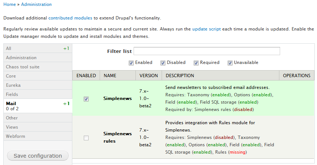
Task: Toggle the Disabled filter checkbox
Action: [x=163, y=63]
